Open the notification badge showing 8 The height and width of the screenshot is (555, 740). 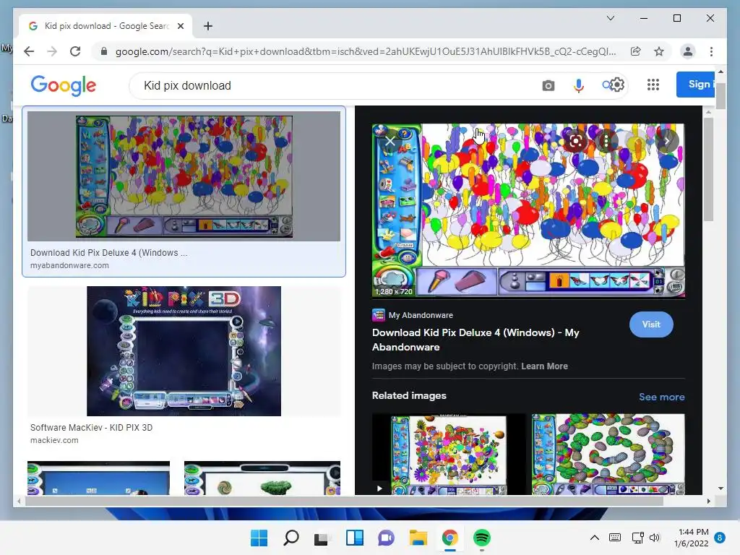pos(719,538)
